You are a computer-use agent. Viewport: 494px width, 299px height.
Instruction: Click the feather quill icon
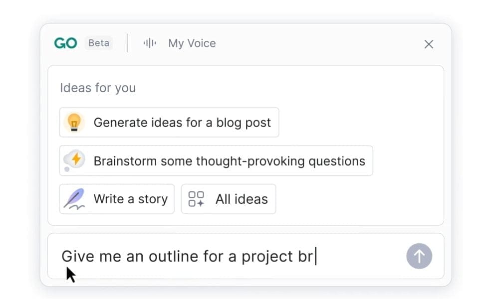click(74, 199)
